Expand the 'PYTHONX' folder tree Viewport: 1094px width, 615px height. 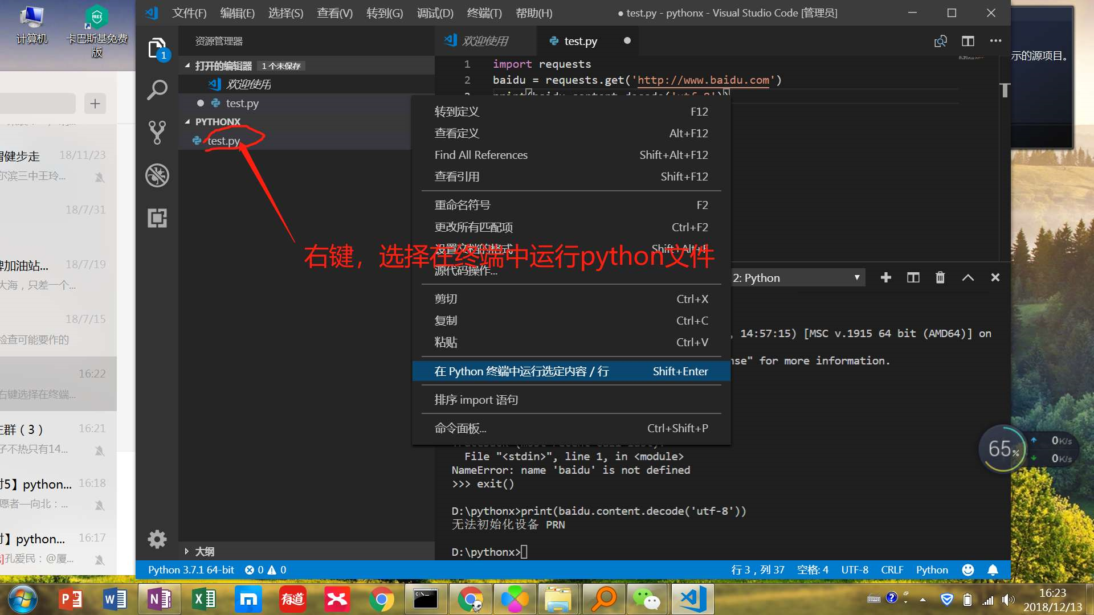click(x=186, y=121)
